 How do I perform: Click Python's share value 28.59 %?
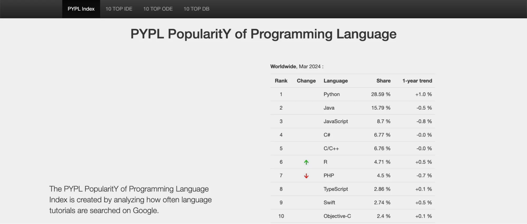(381, 94)
